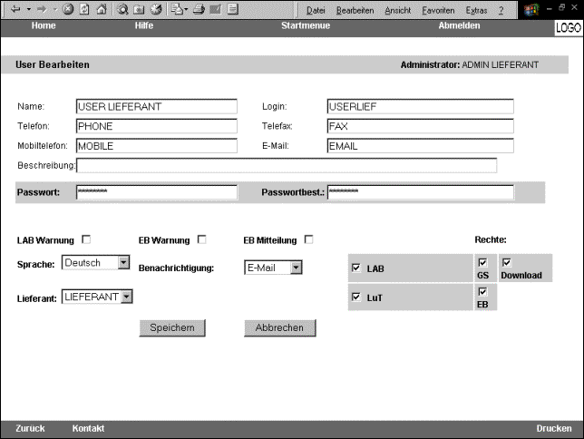The height and width of the screenshot is (439, 584).
Task: Click the Discuss notes toolbar icon
Action: coord(233,9)
